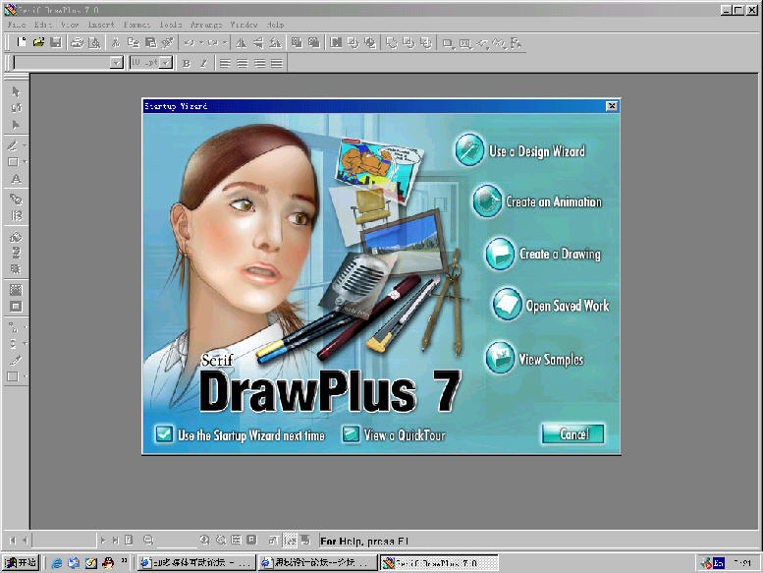Expand the Undo history dropdown arrow
Image resolution: width=763 pixels, height=573 pixels.
200,43
